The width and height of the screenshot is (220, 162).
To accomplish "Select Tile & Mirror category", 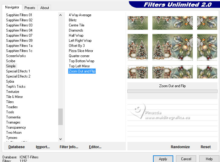I will tap(14, 97).
